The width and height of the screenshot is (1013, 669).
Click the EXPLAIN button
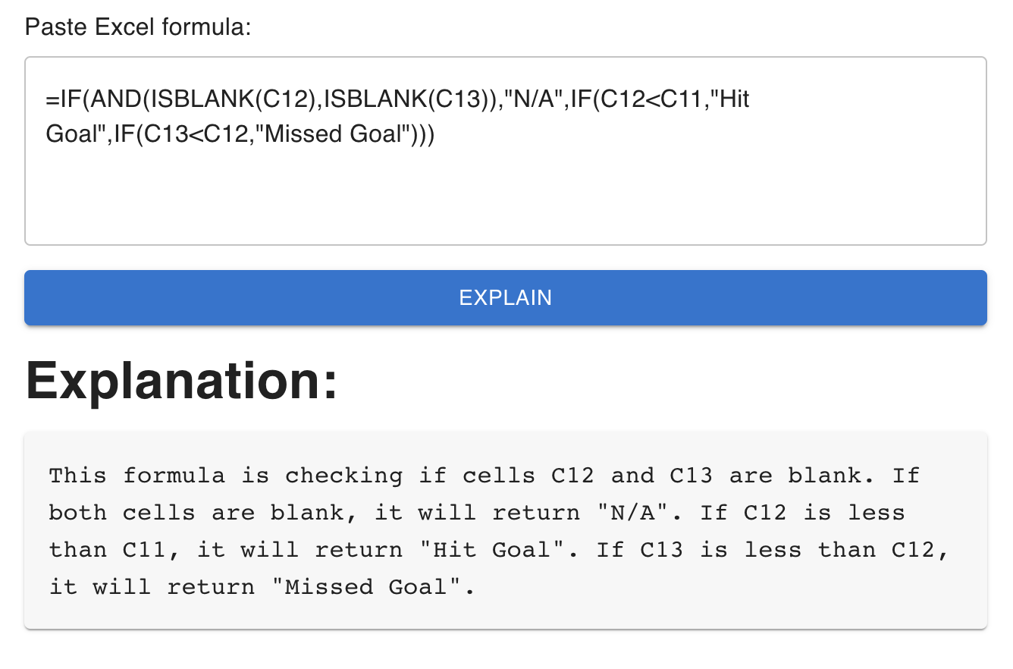(x=505, y=297)
